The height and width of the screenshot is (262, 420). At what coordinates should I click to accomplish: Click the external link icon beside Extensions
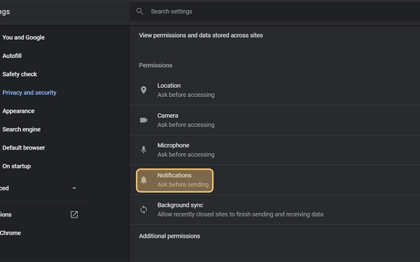[74, 214]
